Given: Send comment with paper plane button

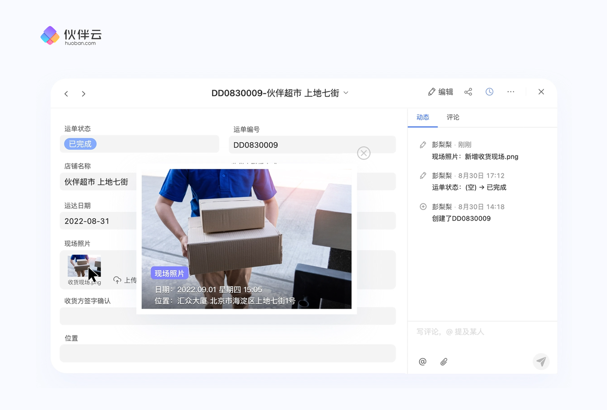Looking at the screenshot, I should (x=541, y=362).
